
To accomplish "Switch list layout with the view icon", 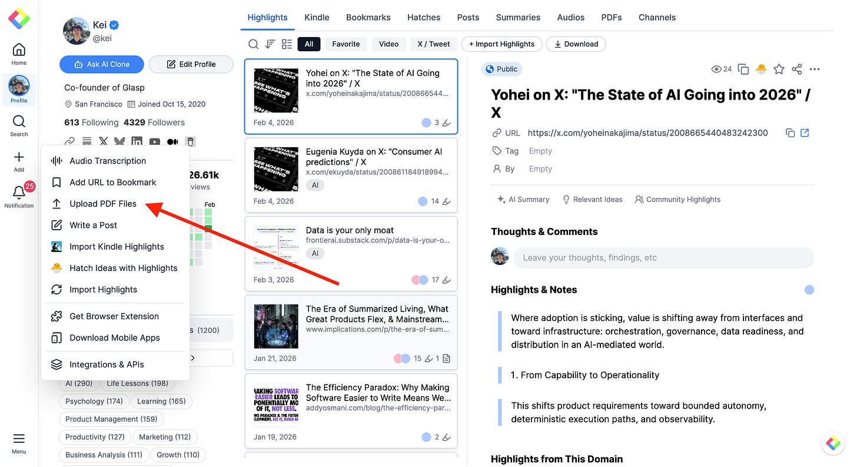I will pos(287,44).
